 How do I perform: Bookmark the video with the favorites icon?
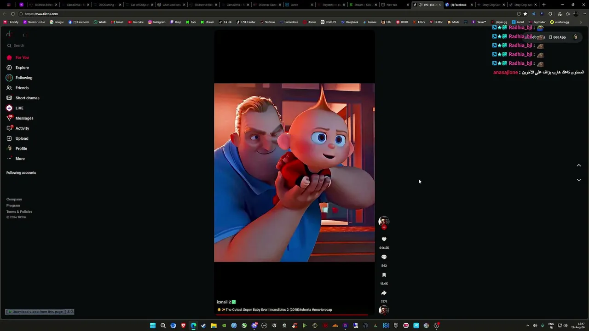point(384,275)
